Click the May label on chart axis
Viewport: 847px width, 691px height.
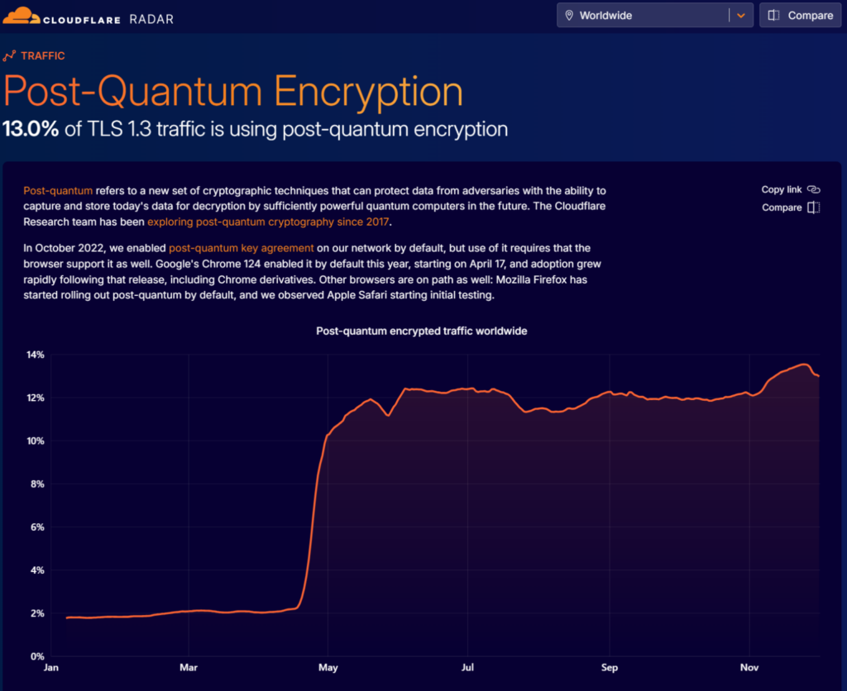point(328,668)
